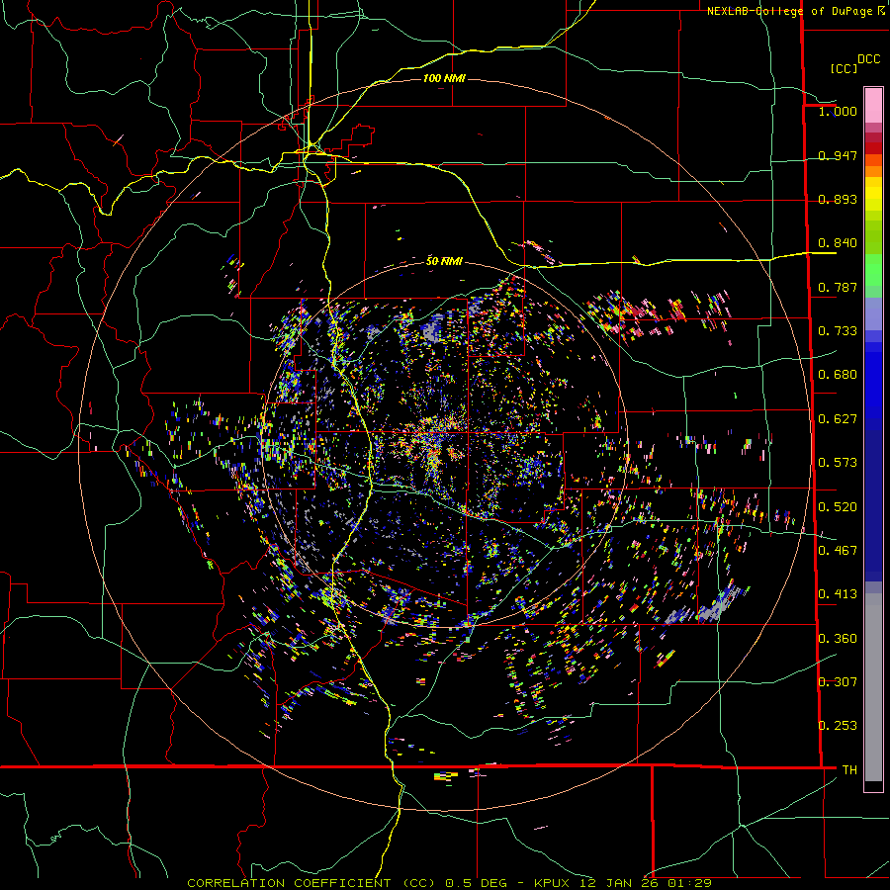Screen dimensions: 890x890
Task: Click the DCC label above the color scale
Action: tap(869, 59)
